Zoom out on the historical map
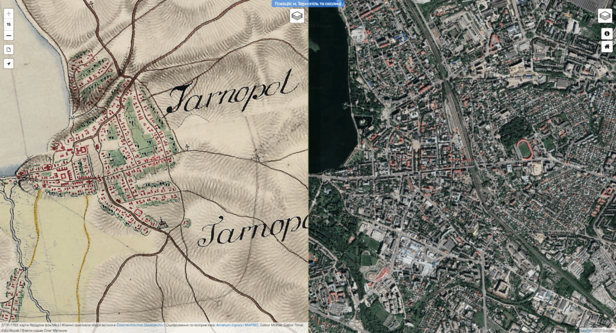 coord(8,36)
